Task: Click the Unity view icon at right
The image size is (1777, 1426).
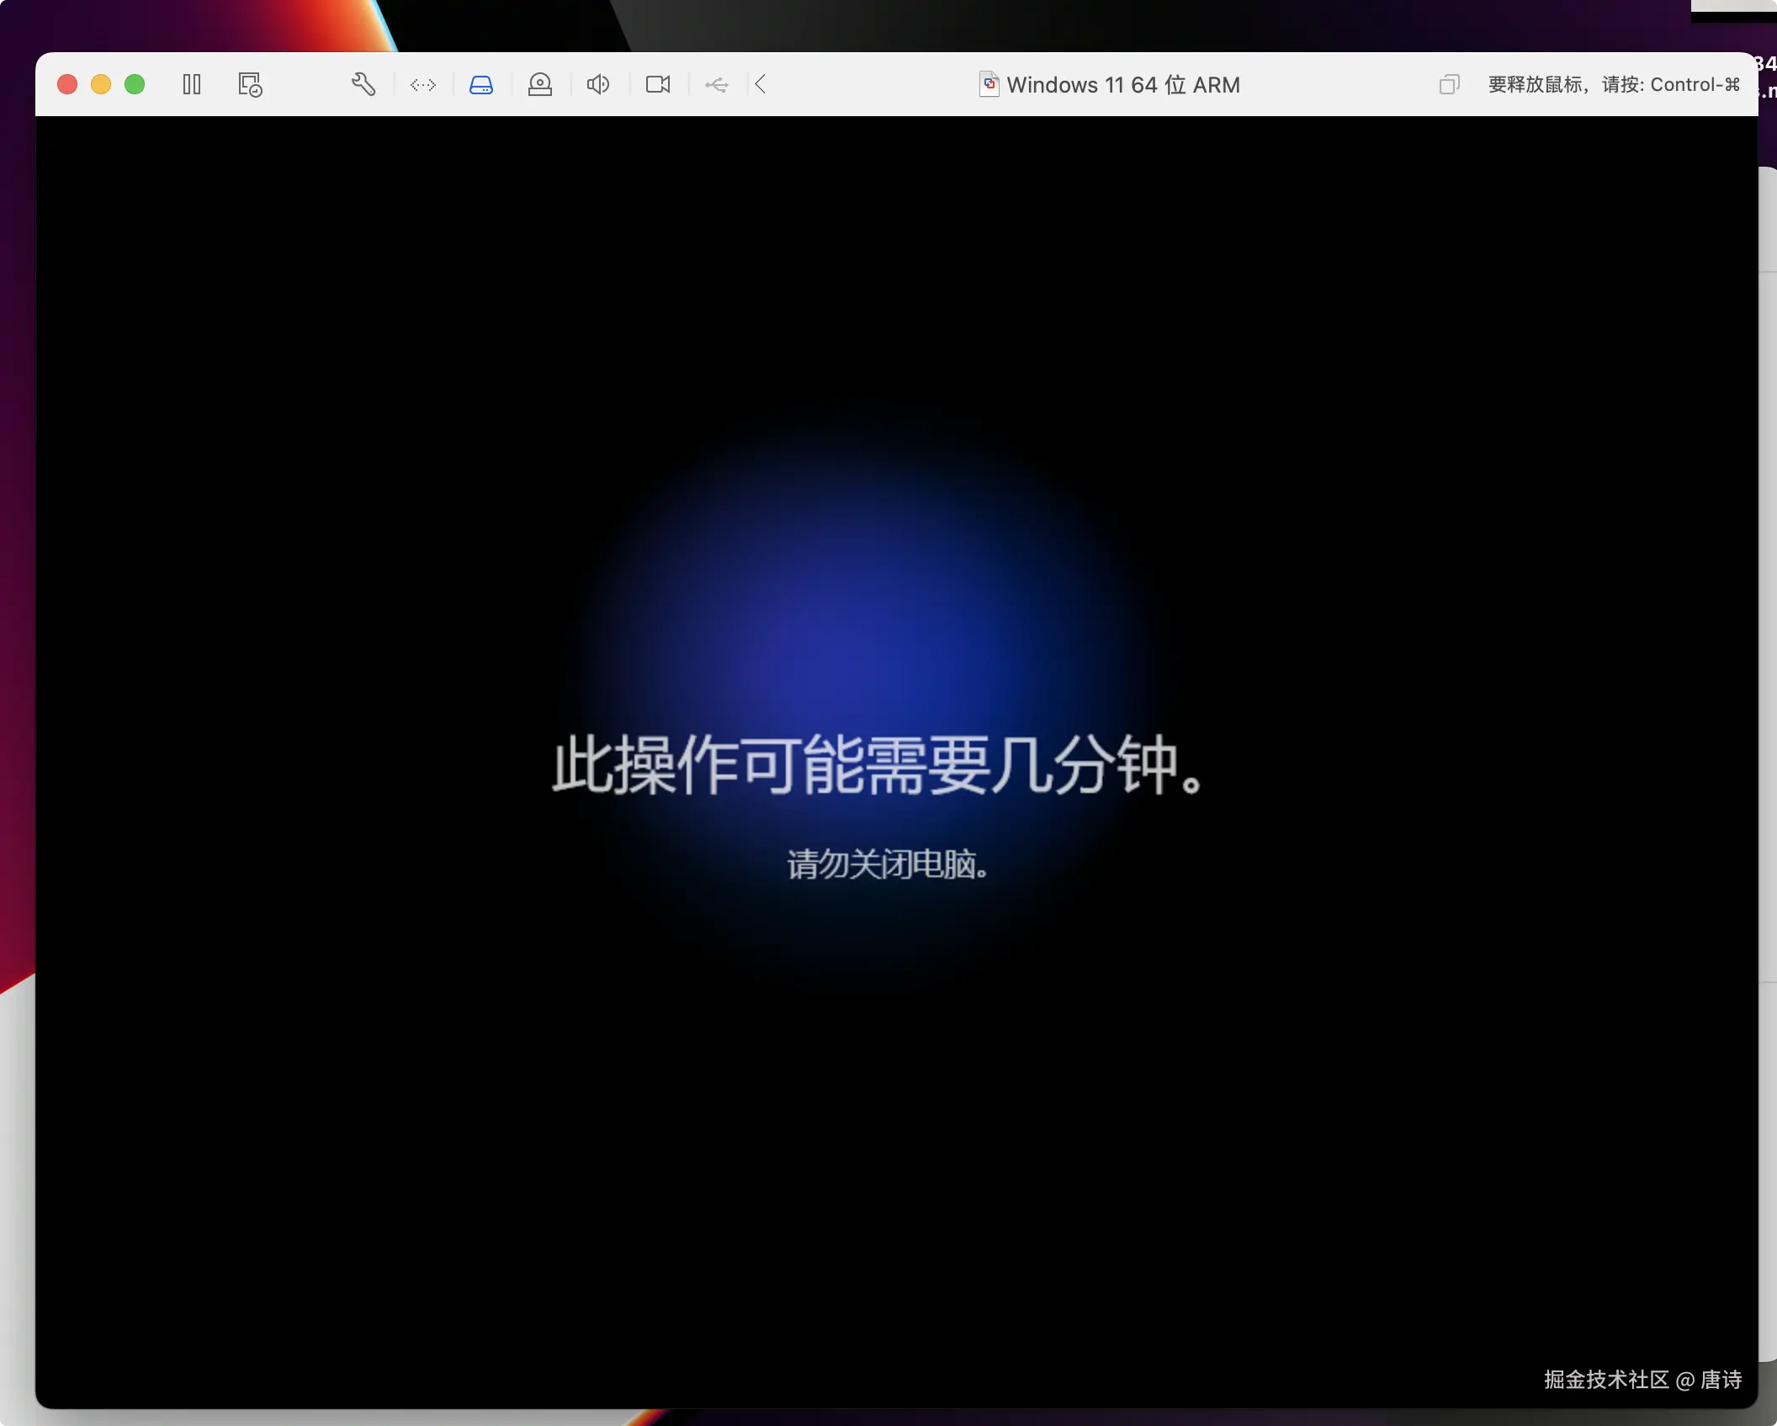Action: coord(1448,84)
